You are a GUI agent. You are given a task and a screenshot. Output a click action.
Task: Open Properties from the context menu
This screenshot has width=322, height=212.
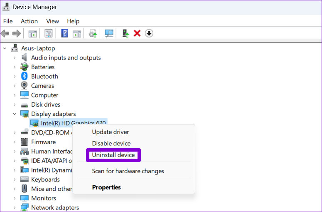106,187
